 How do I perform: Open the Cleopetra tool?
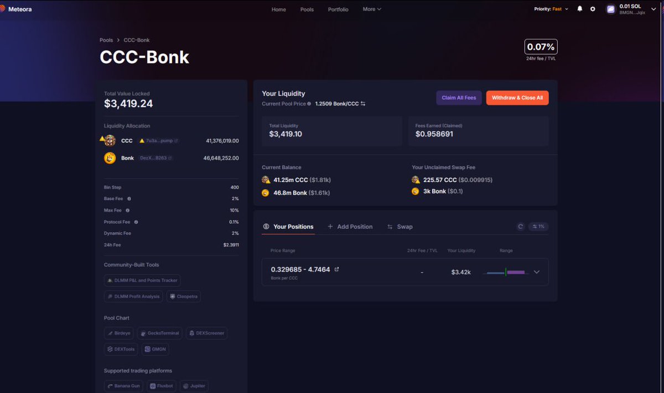click(184, 297)
